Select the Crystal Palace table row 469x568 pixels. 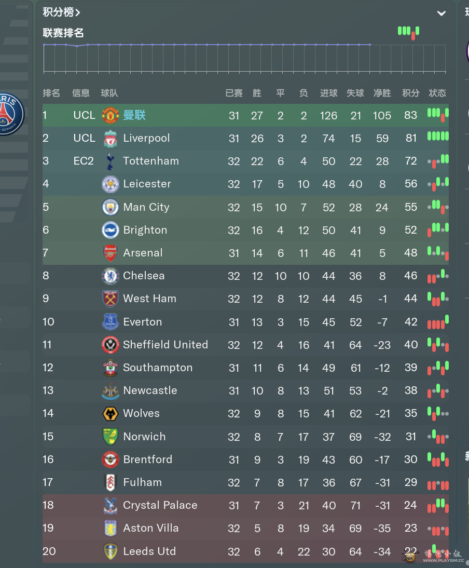click(245, 505)
